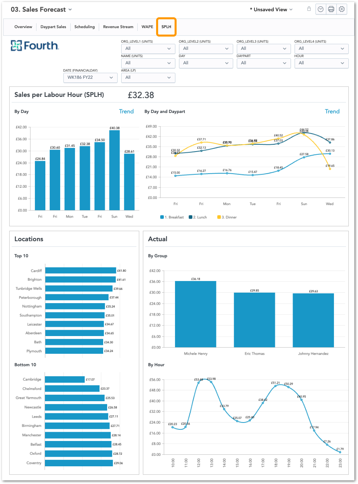
Task: Click the Fourth logo
Action: click(35, 45)
